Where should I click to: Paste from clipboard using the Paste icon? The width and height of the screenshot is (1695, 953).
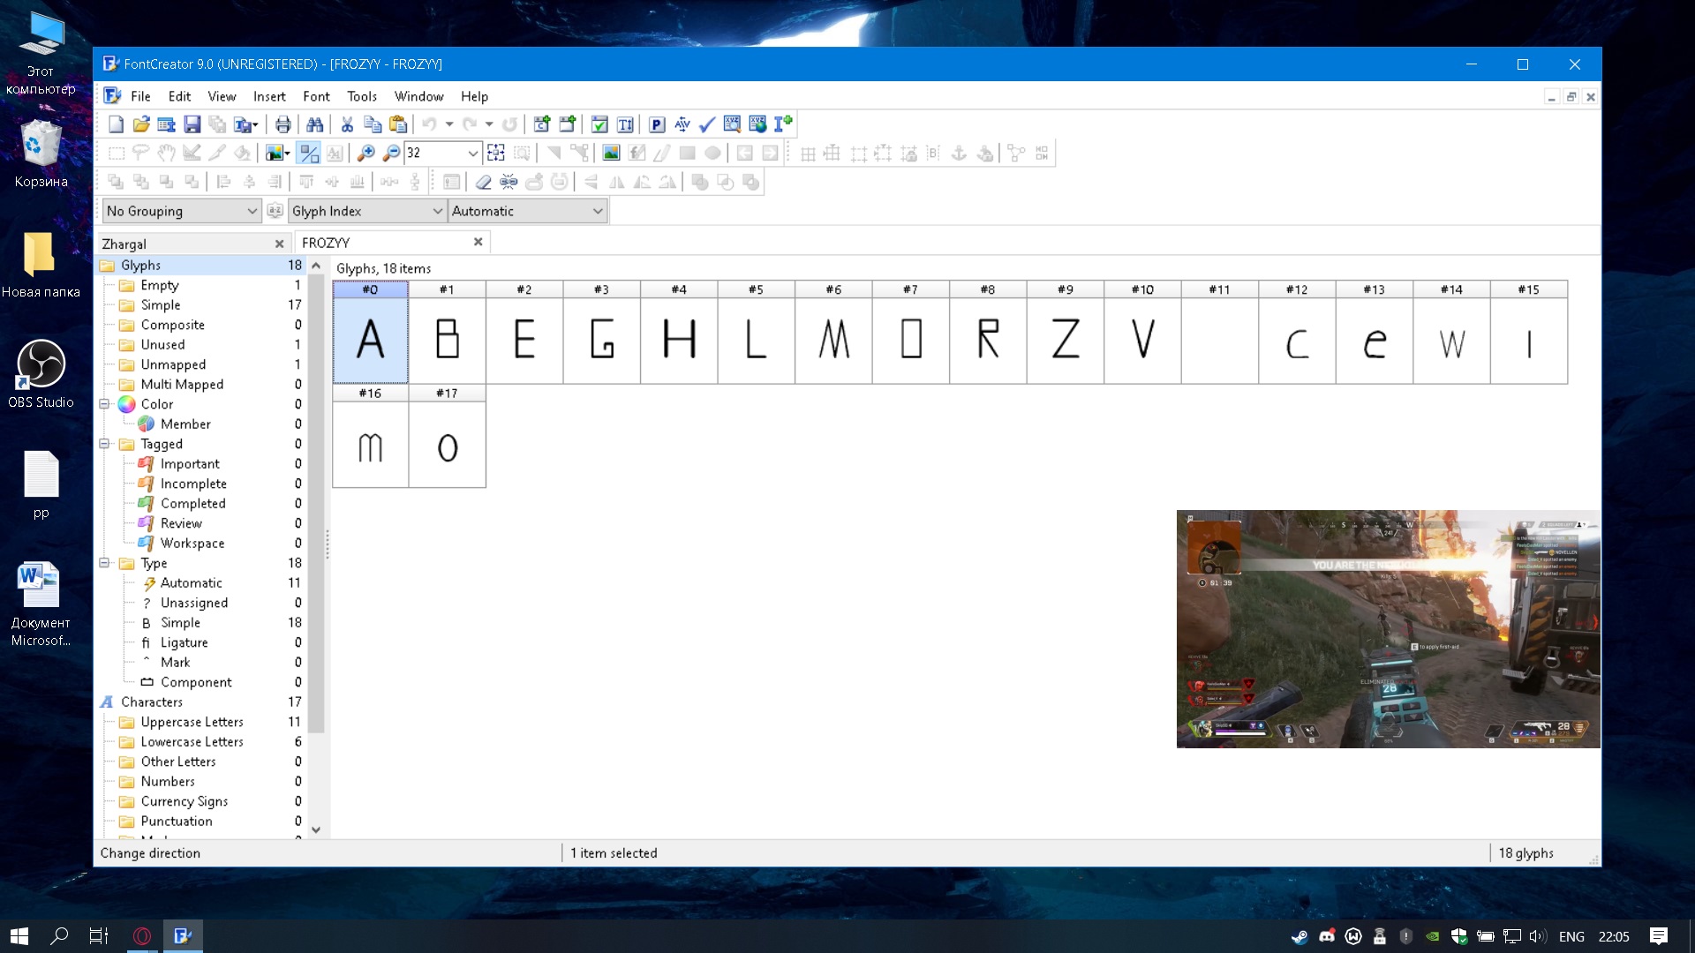click(398, 124)
